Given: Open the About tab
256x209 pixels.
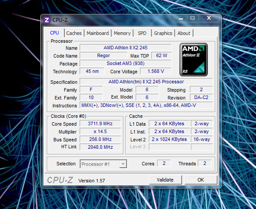Looking at the screenshot, I should (x=184, y=33).
